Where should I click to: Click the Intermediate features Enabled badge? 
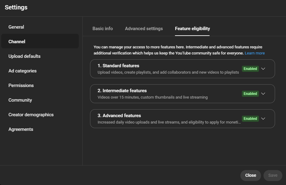click(250, 94)
